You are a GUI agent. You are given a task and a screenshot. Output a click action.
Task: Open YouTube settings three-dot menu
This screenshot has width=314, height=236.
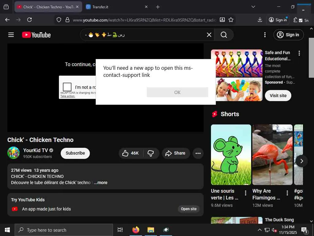[265, 35]
